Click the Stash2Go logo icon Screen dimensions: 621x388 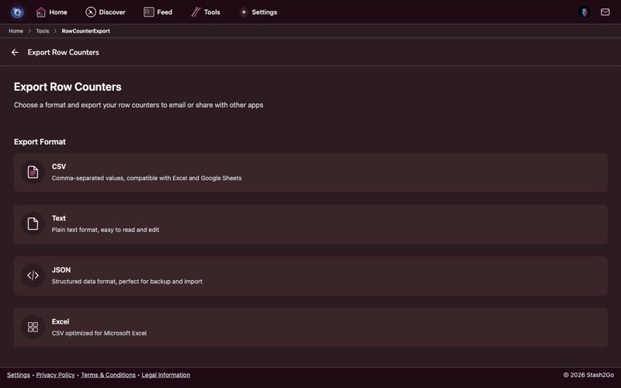[x=17, y=12]
